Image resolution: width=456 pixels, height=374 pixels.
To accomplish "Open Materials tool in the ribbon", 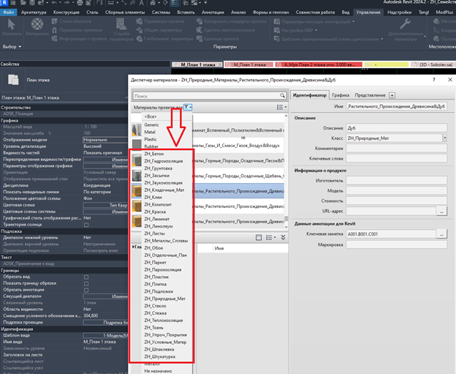I will pos(37,27).
